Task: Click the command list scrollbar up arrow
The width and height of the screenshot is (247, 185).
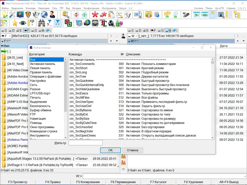Action: coord(212,59)
